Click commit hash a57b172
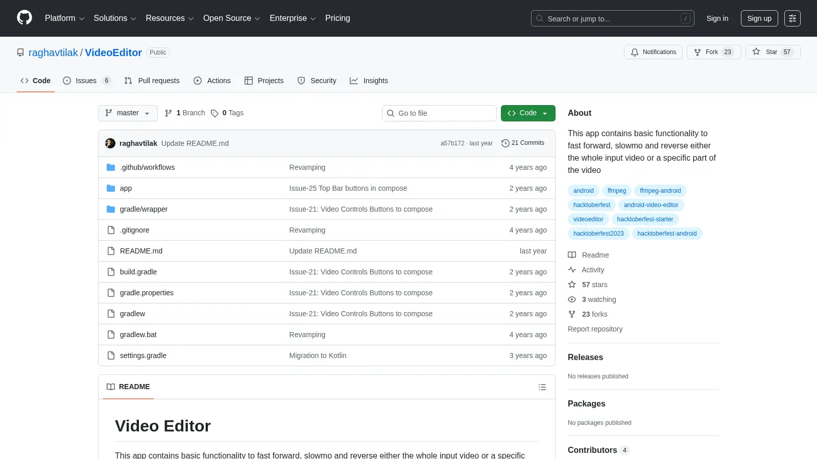The width and height of the screenshot is (817, 459). (452, 143)
